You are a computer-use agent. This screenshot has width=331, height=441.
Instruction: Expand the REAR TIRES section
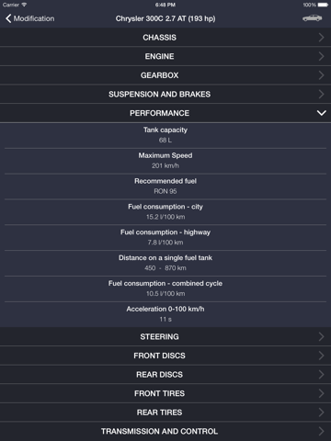pos(165,413)
